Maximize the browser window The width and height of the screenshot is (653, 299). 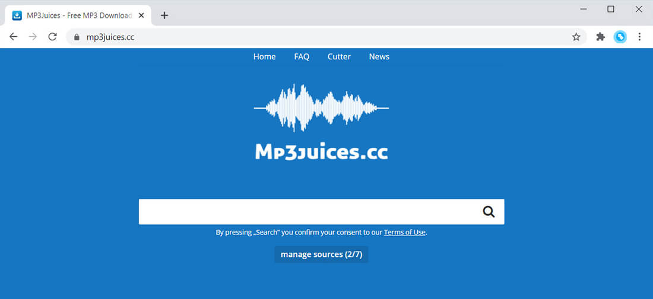coord(610,9)
